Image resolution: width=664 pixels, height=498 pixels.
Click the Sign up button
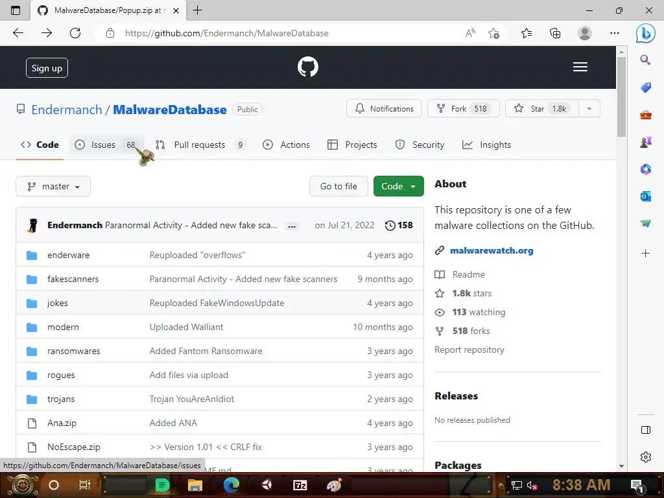(47, 67)
